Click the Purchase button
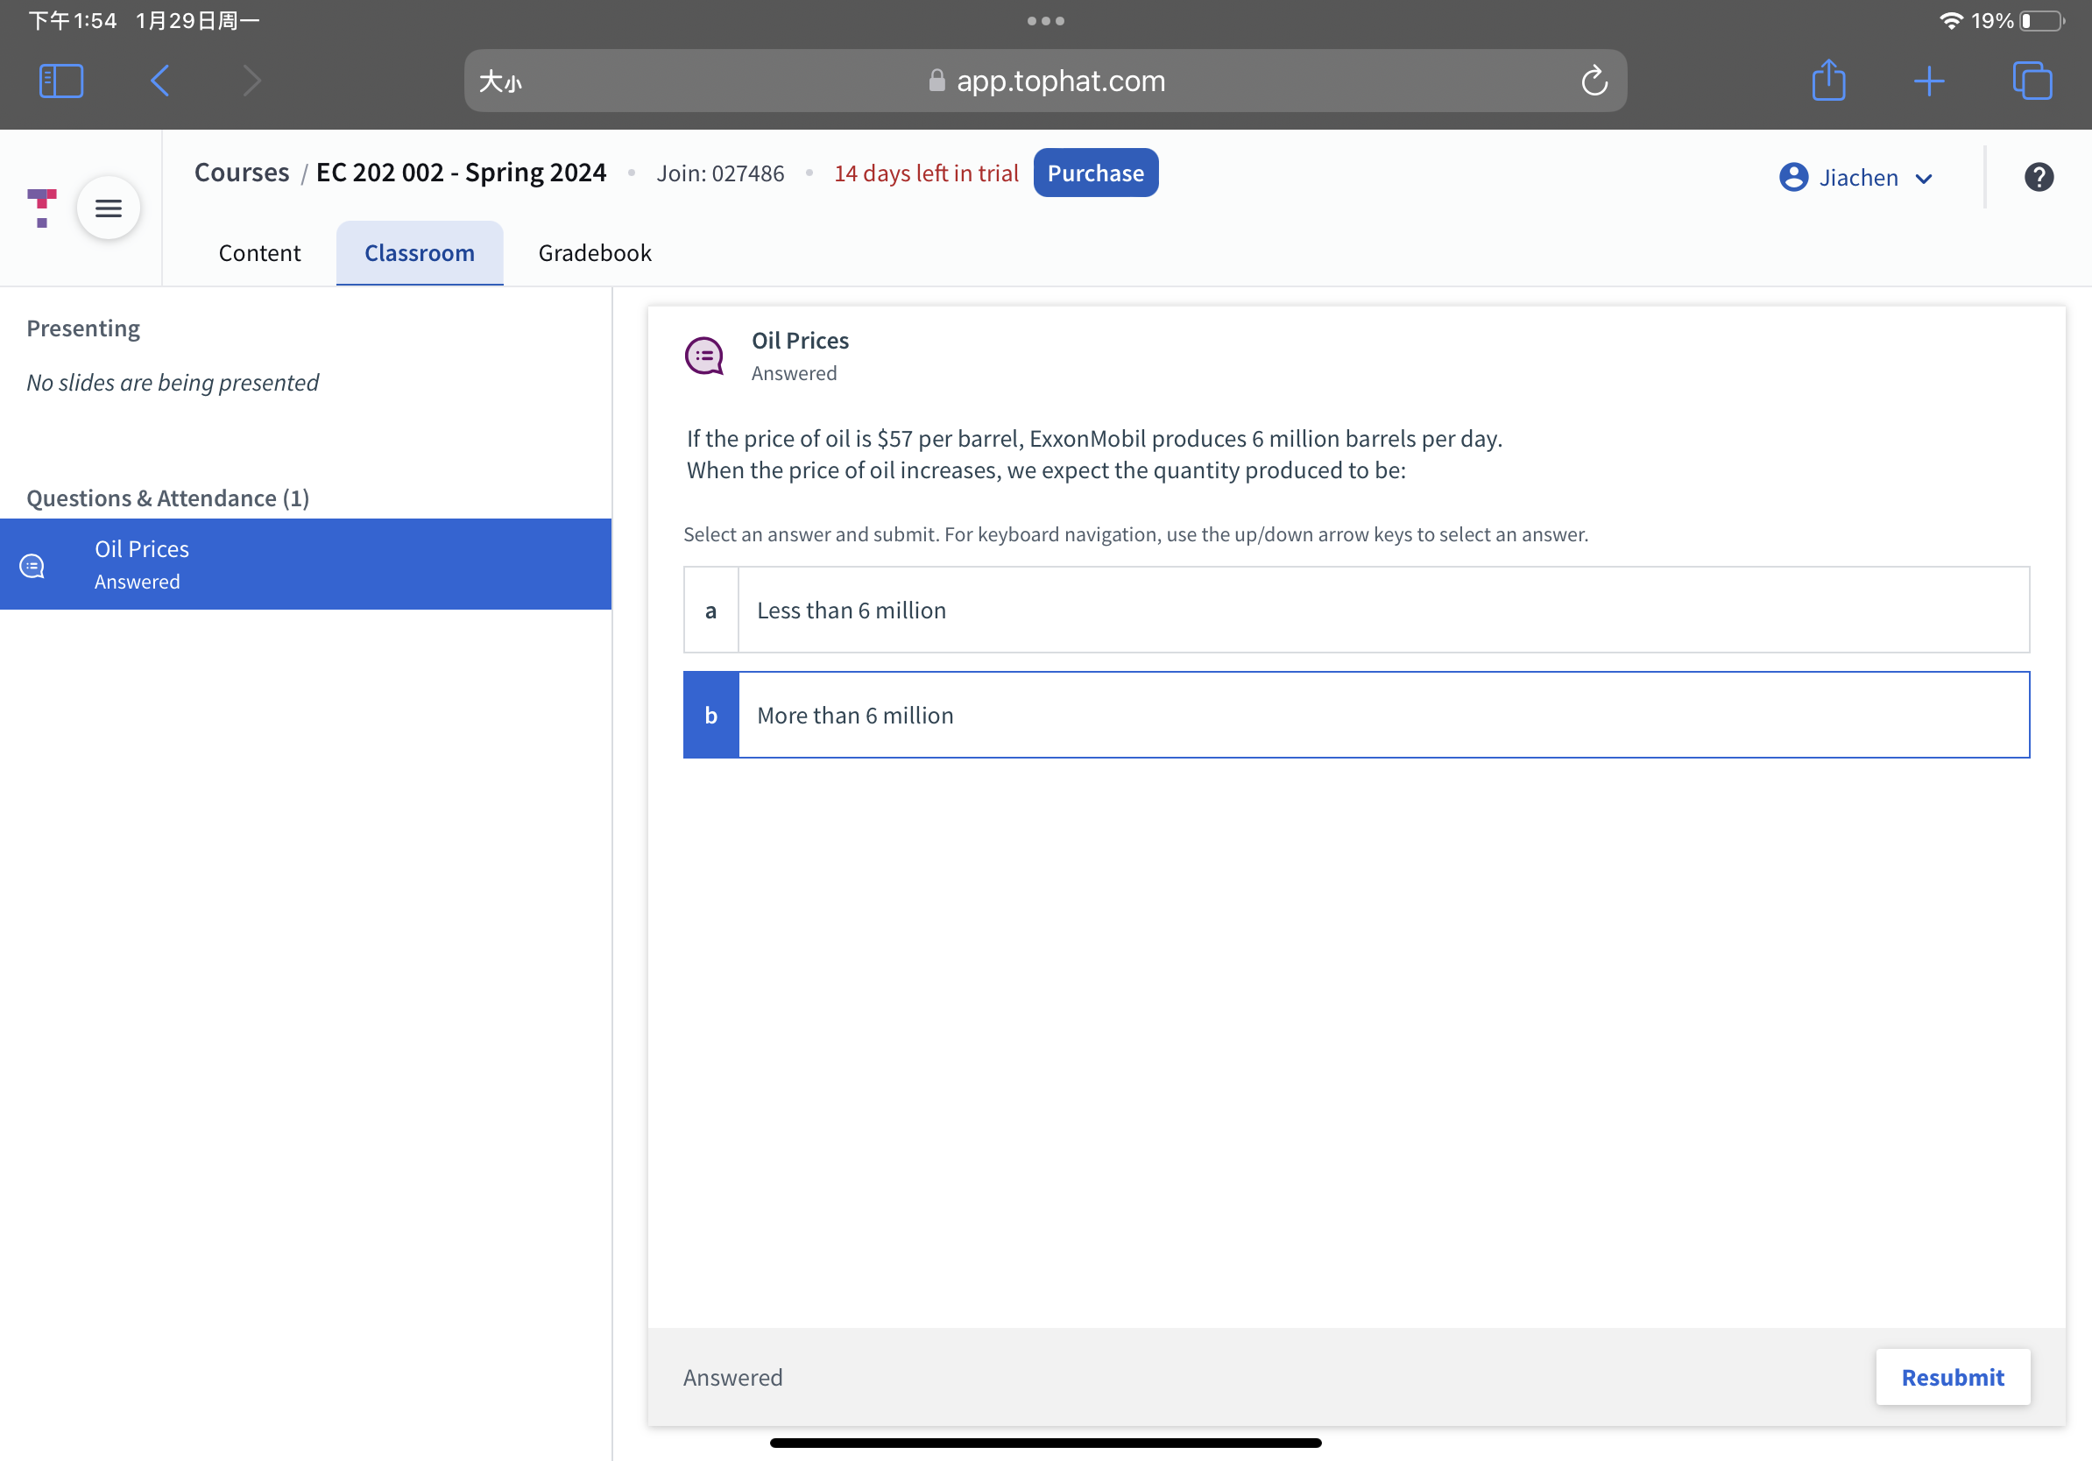Image resolution: width=2092 pixels, height=1461 pixels. 1095,173
